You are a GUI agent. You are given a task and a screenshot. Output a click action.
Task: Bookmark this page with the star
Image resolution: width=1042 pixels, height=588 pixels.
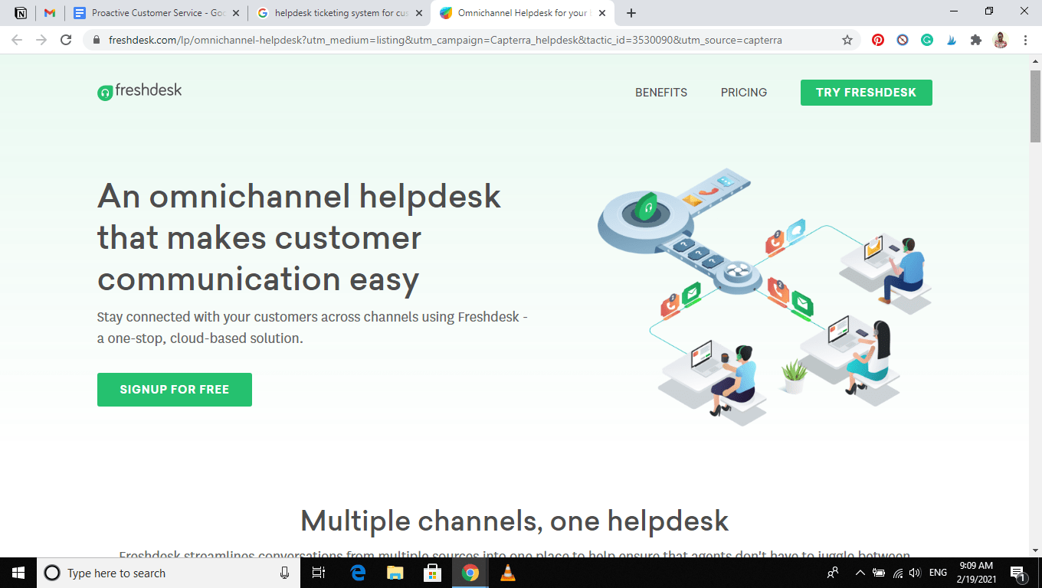pos(847,40)
